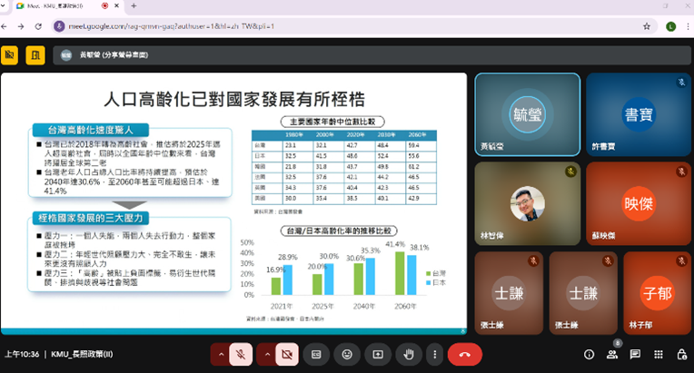This screenshot has width=694, height=373.
Task: Go forward in the browser
Action: [21, 26]
